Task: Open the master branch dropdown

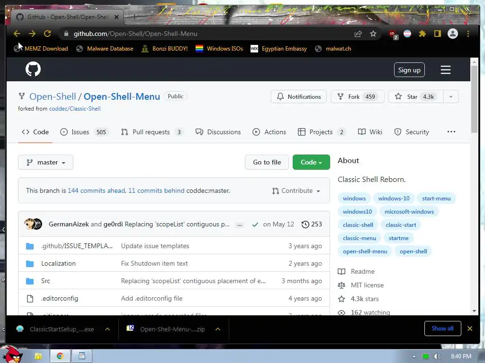Action: click(x=46, y=163)
